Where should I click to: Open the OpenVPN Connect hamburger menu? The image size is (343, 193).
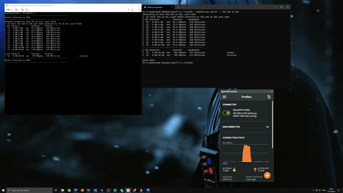tap(224, 97)
